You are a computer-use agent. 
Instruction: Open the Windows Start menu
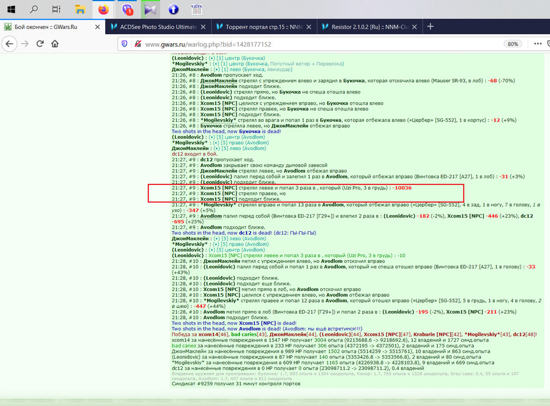(x=11, y=9)
